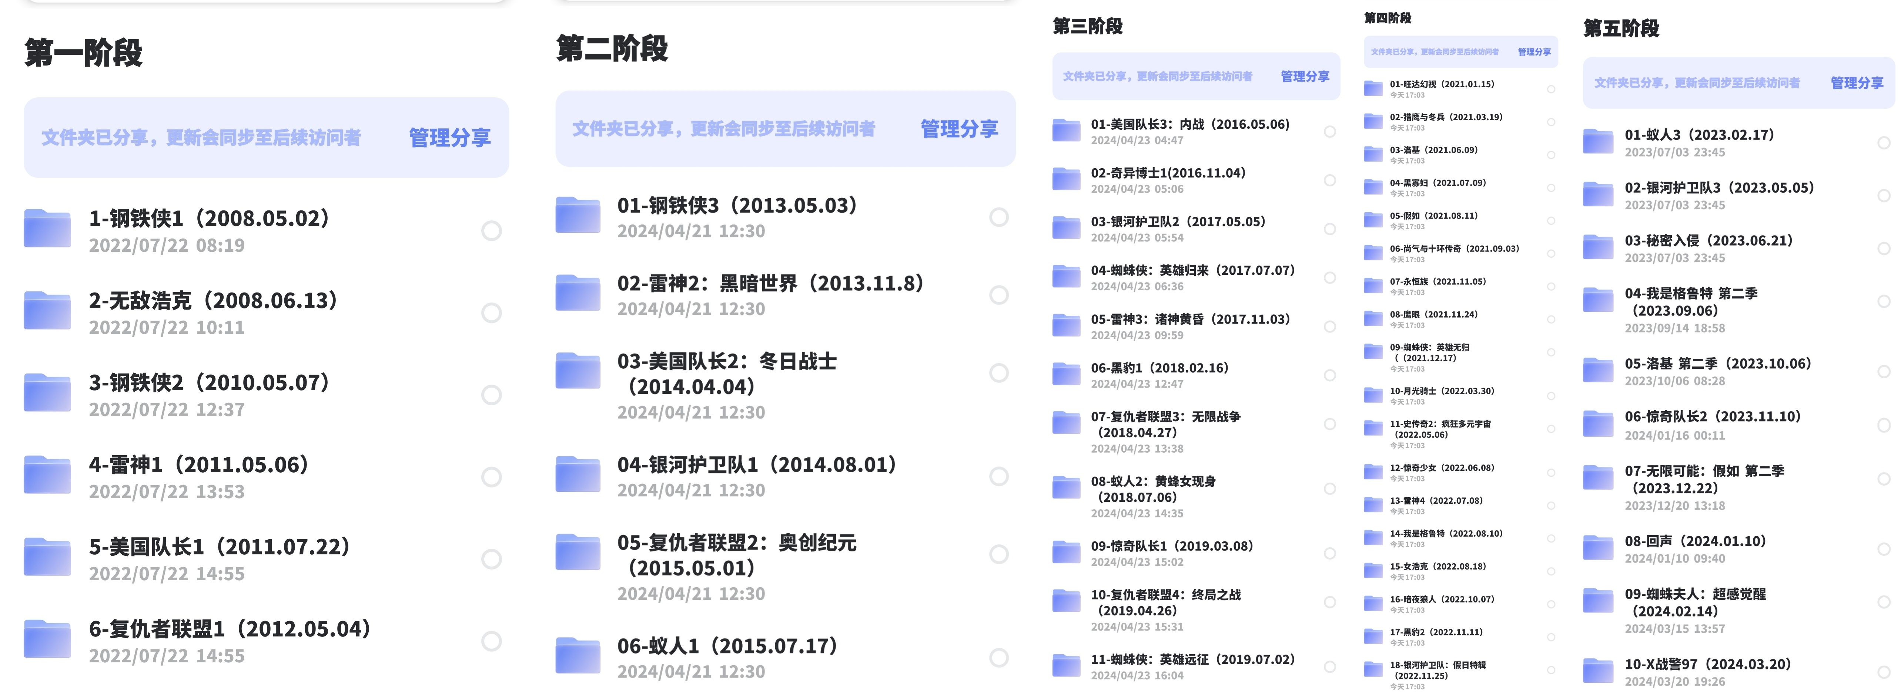Select the circle for 05-洛基 第二季
1901x696 pixels.
(1884, 372)
